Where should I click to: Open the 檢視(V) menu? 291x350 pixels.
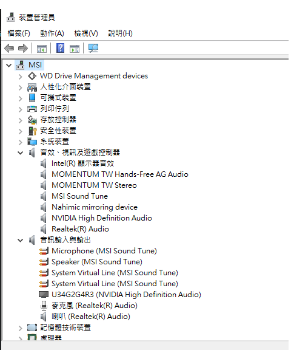click(x=86, y=33)
